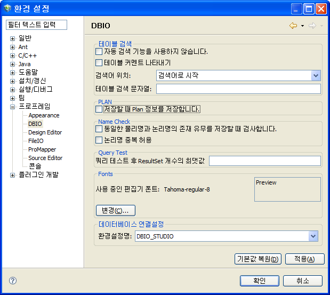The height and width of the screenshot is (295, 330).
Task: Click the 변경(C)... font button
Action: click(x=116, y=210)
